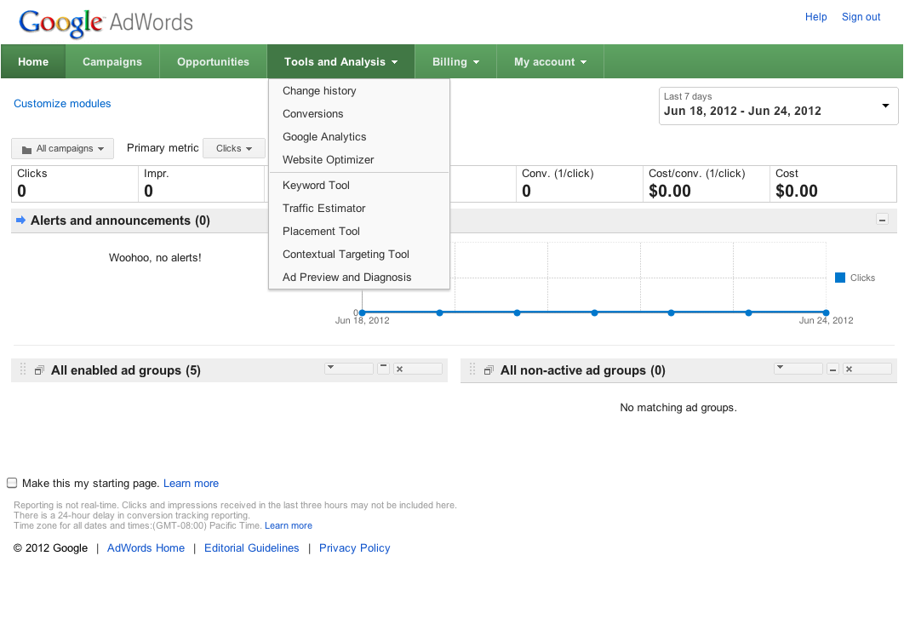Sign out of AdWords
This screenshot has height=636, width=904.
pyautogui.click(x=861, y=17)
